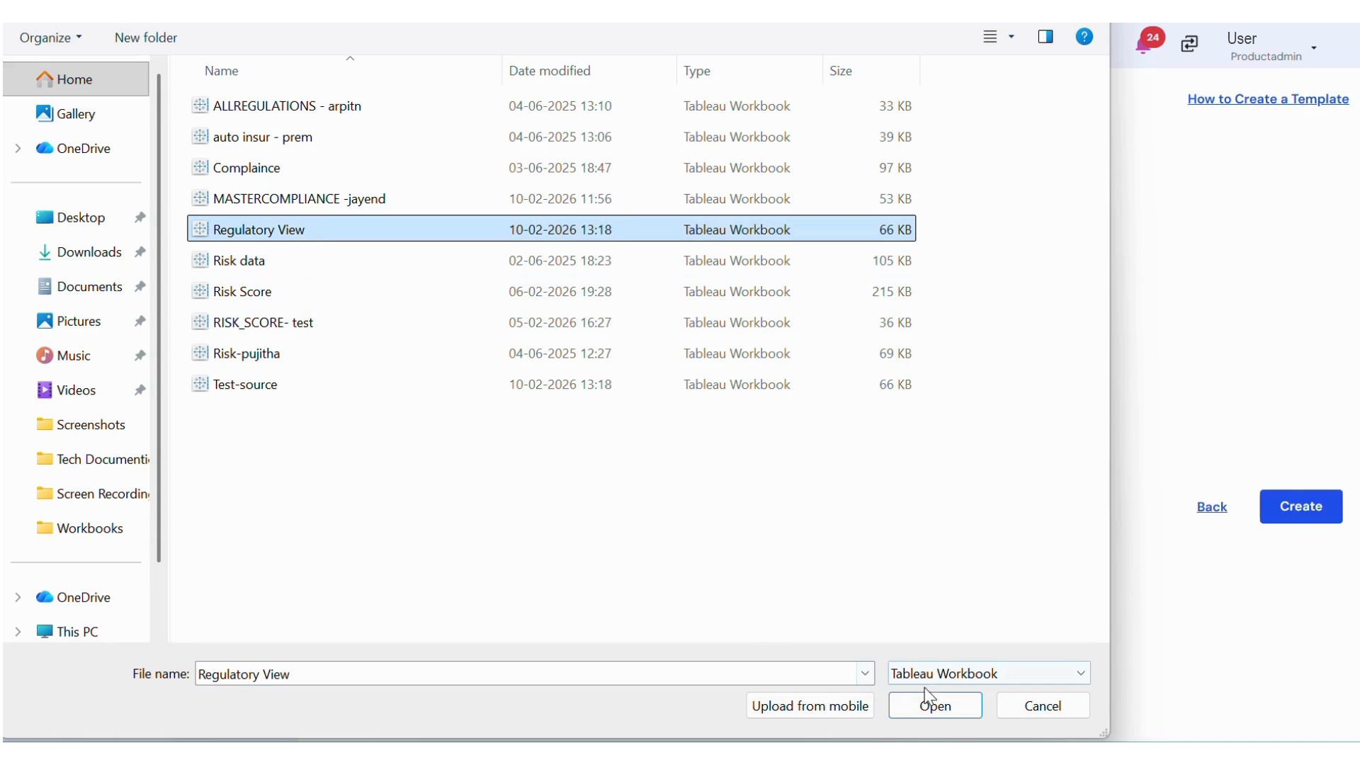The width and height of the screenshot is (1360, 765).
Task: Open the view layout dropdown arrow
Action: [1011, 37]
